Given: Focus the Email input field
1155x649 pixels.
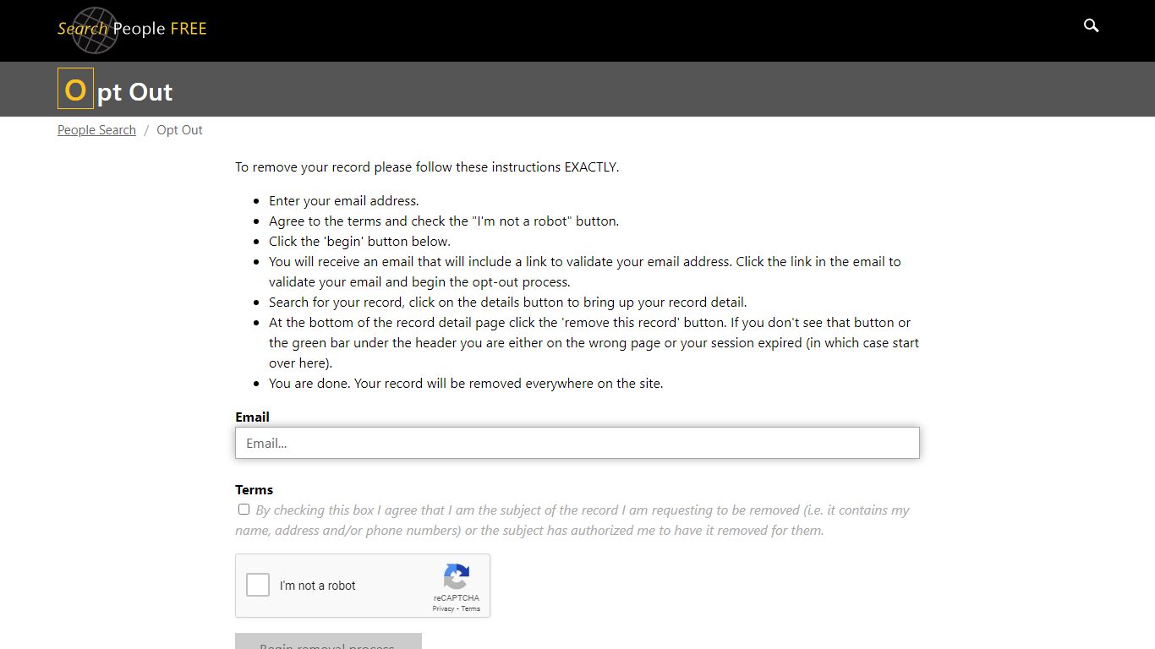Looking at the screenshot, I should click(x=577, y=443).
